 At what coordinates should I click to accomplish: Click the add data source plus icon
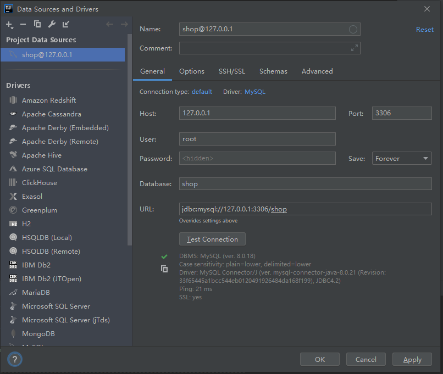pyautogui.click(x=9, y=24)
